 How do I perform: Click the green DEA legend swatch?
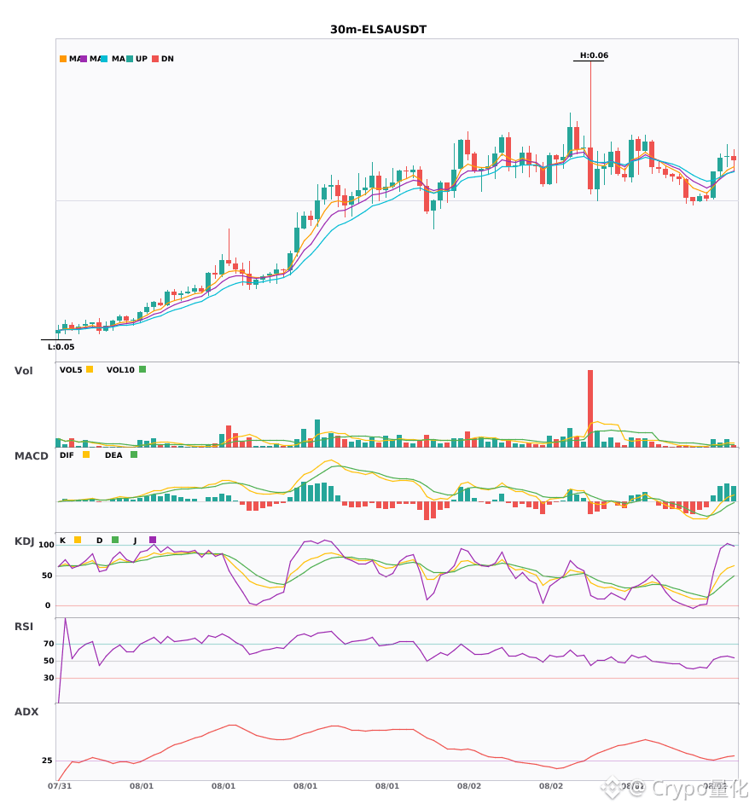click(134, 454)
